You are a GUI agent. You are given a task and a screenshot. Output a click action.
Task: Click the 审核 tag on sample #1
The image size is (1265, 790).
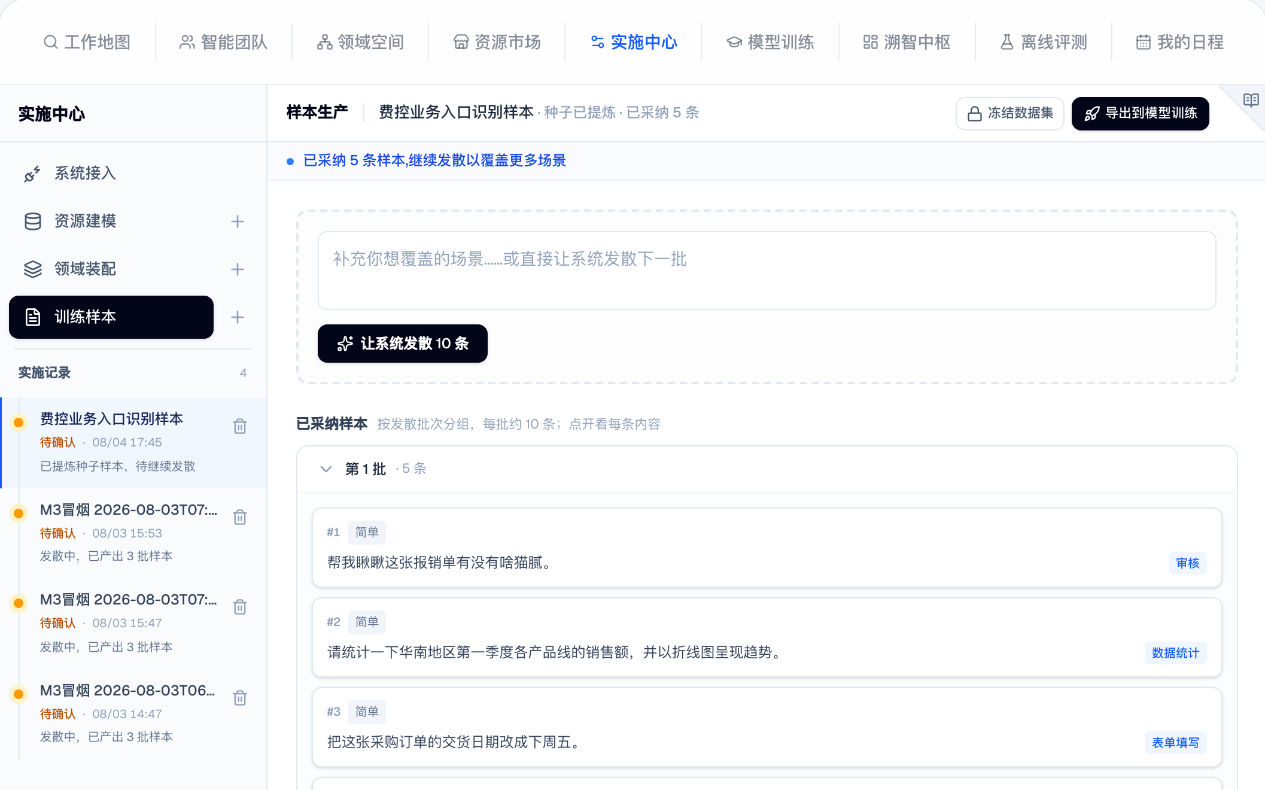pyautogui.click(x=1188, y=563)
